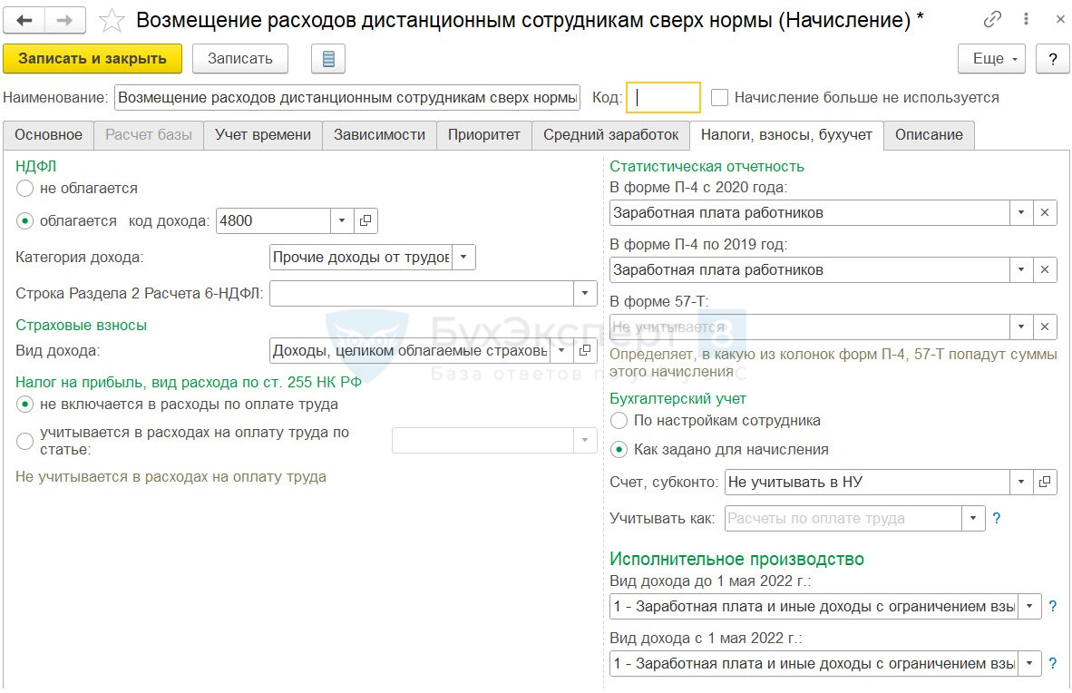Viewport: 1072px width, 693px height.
Task: Add form to favorites with star icon
Action: point(112,20)
